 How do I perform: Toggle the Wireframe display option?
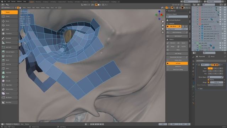[x=177, y=66]
